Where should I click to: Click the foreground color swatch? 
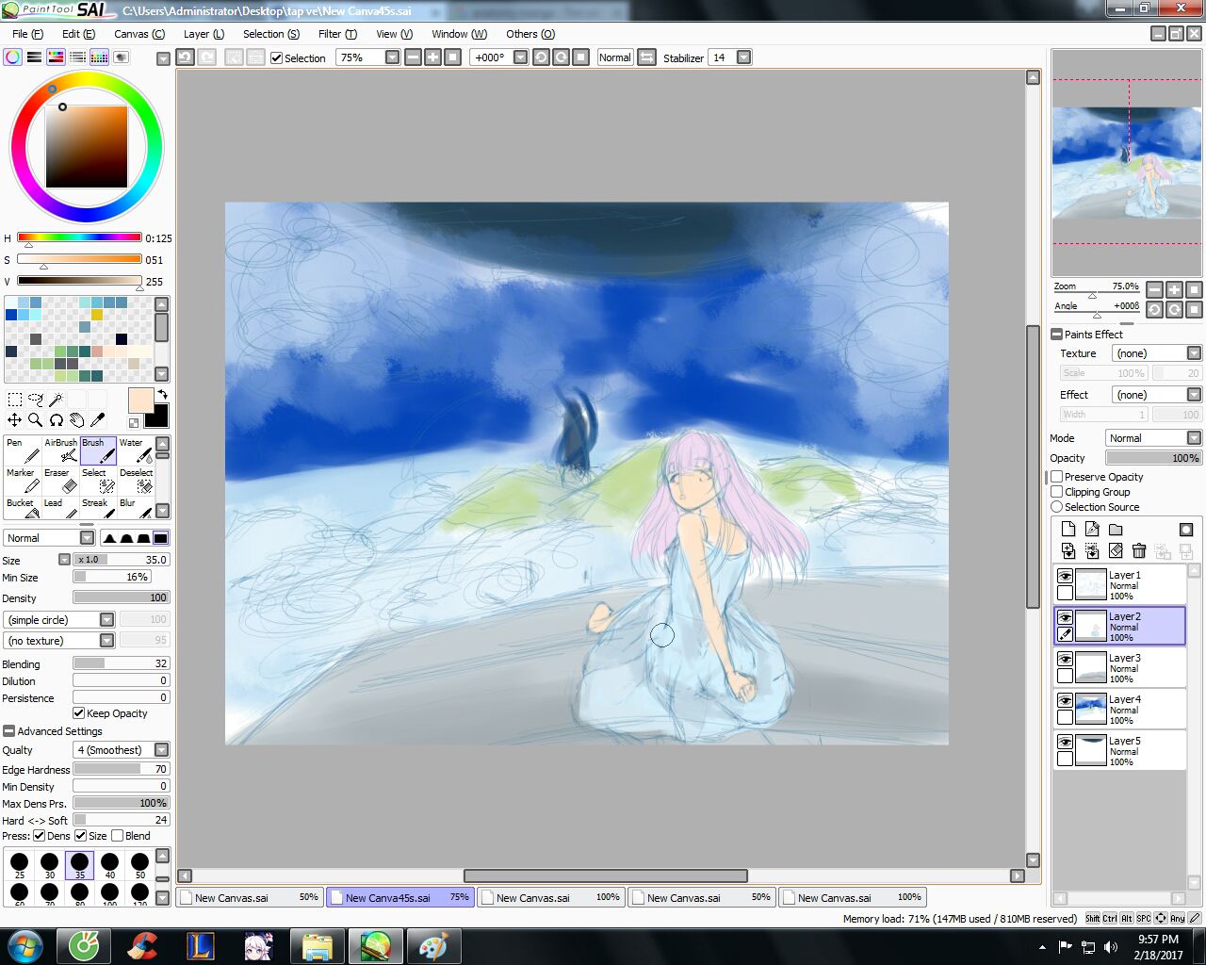pos(140,400)
